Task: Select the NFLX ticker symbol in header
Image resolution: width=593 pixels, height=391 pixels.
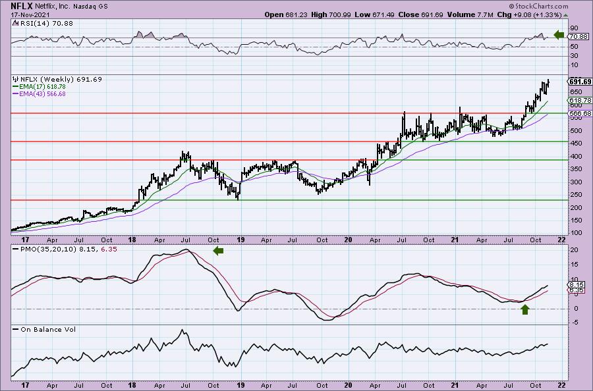Action: [x=22, y=6]
